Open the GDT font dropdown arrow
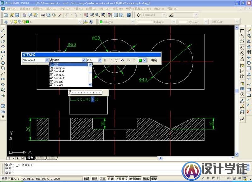This screenshot has height=182, width=252. click(x=83, y=60)
